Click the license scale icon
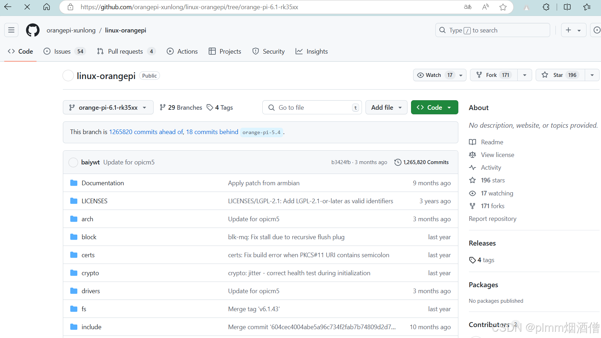The image size is (601, 338). point(472,155)
